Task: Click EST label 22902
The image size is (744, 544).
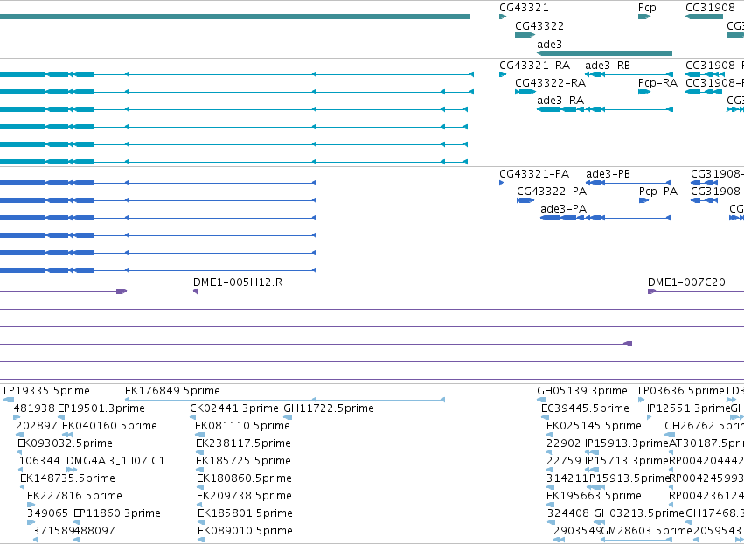Action: tap(564, 443)
